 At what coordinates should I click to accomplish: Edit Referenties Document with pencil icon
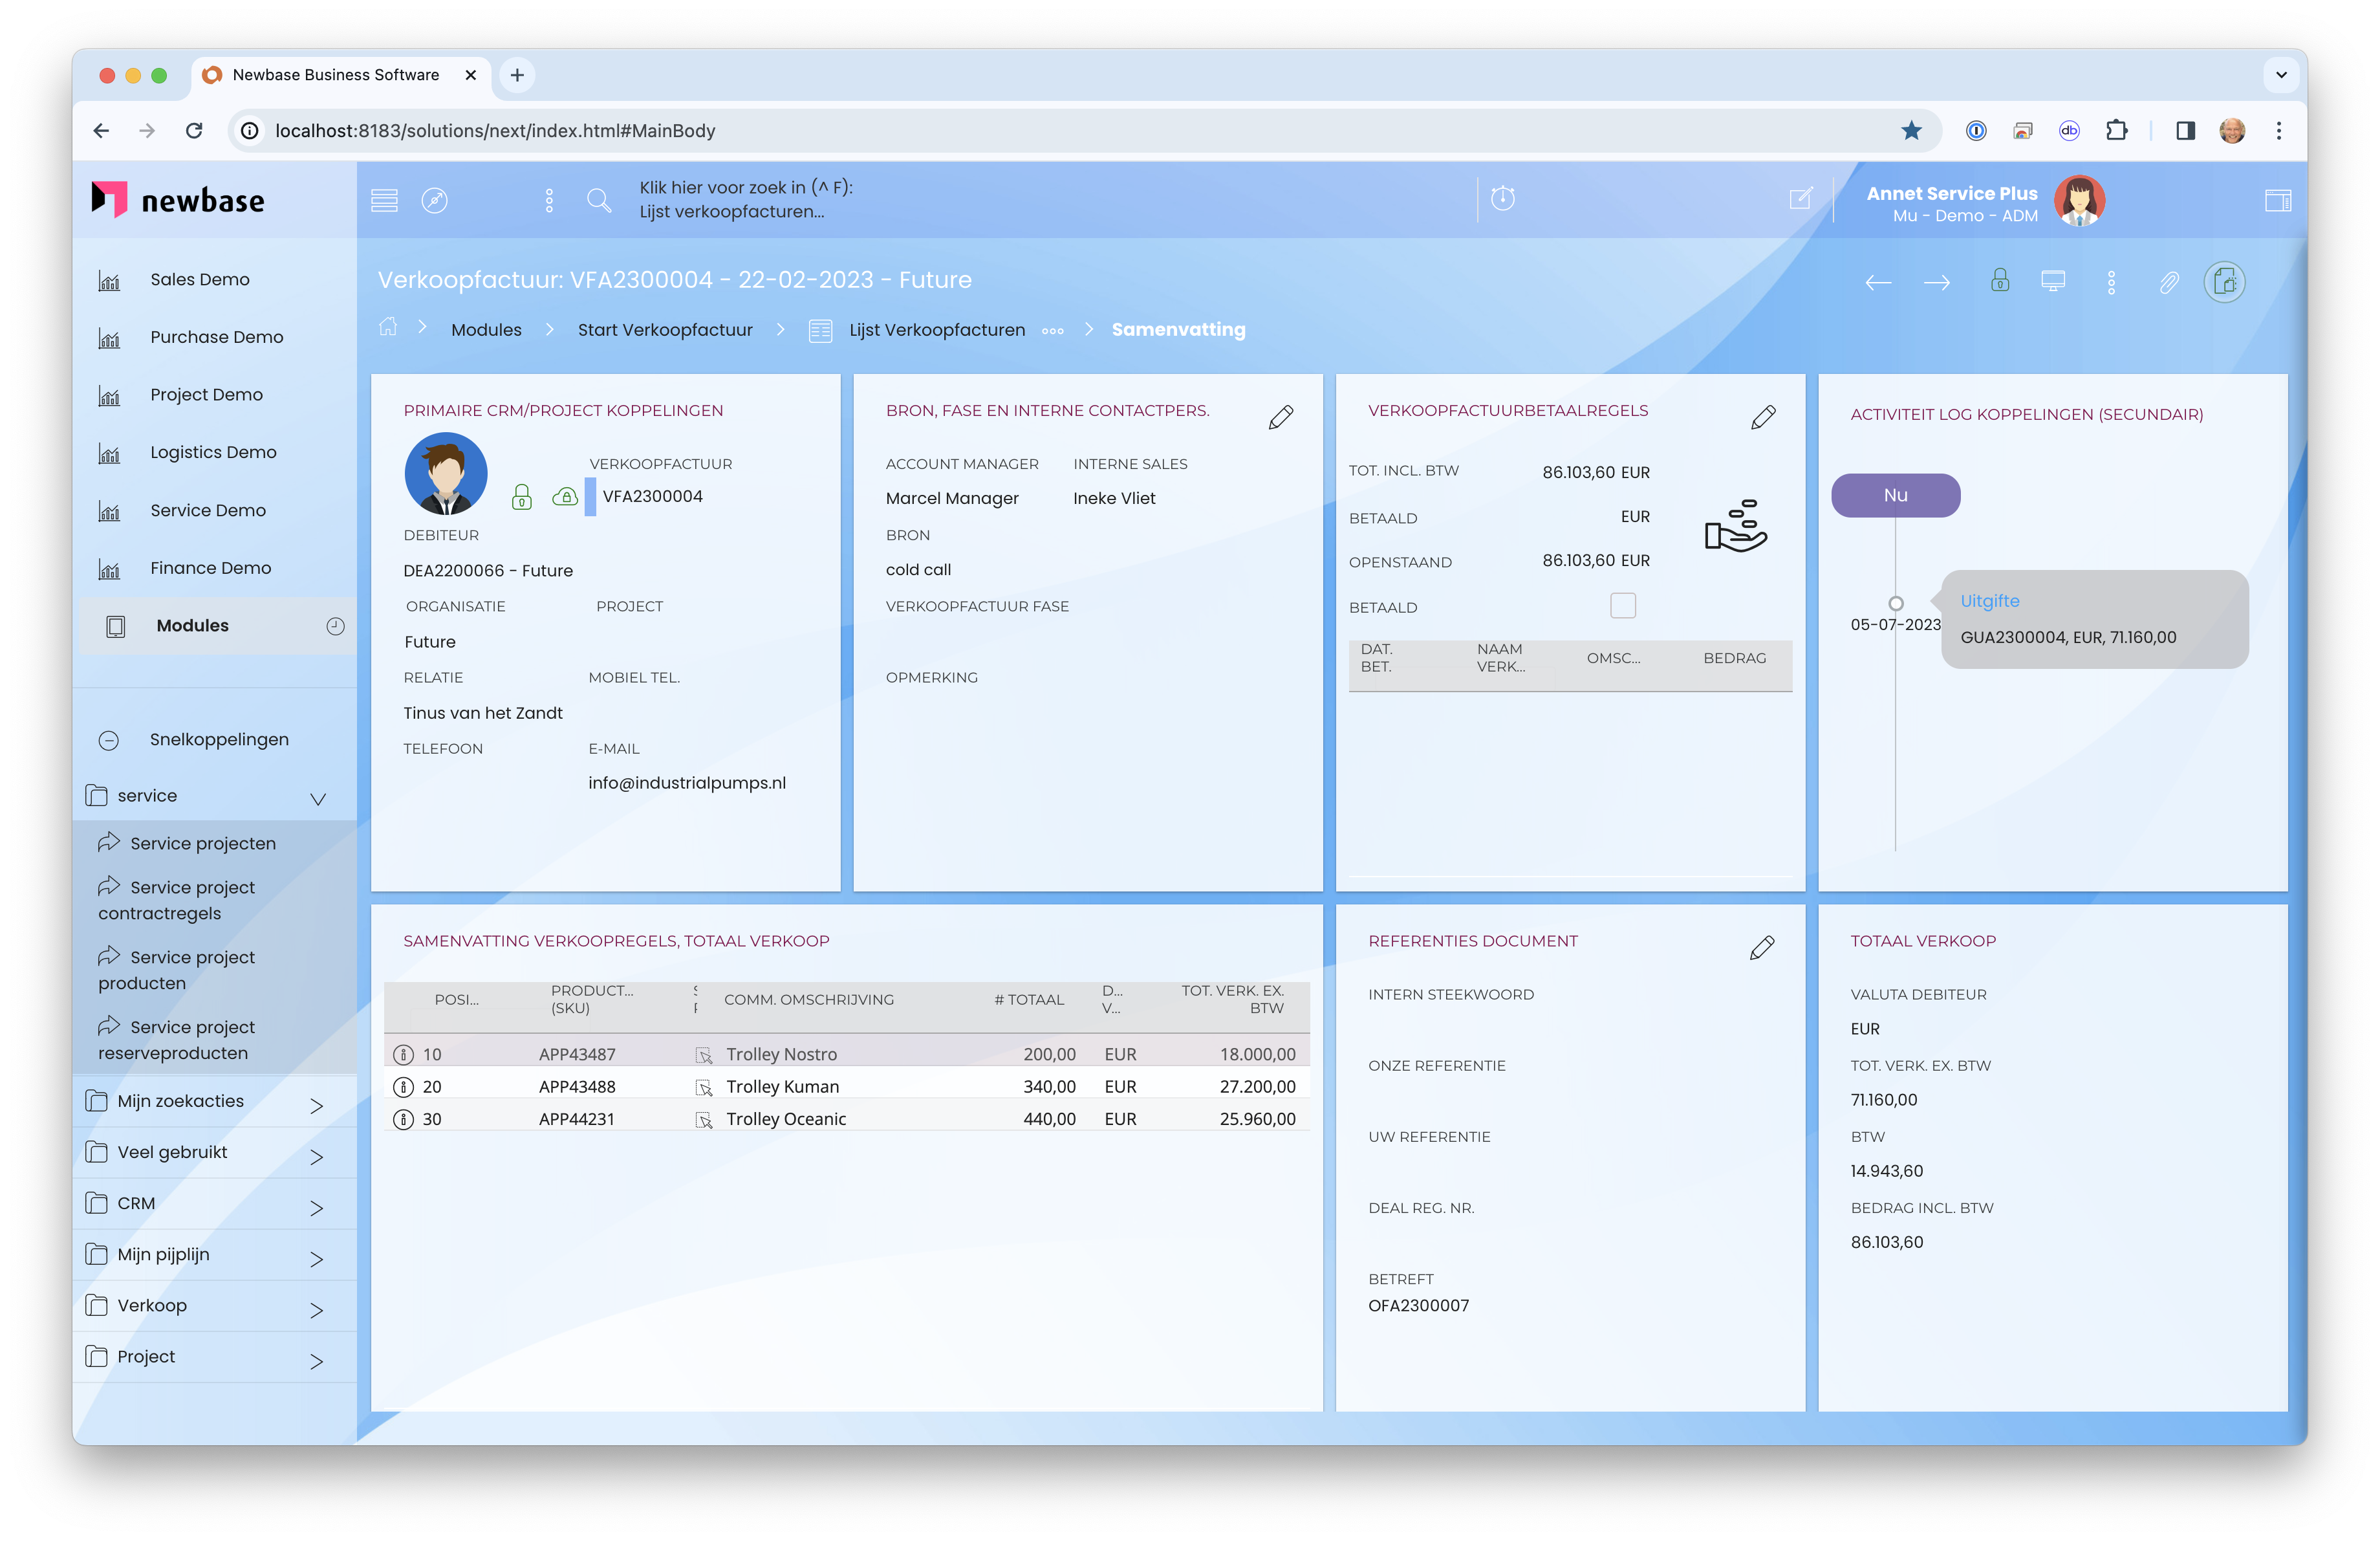(1761, 947)
